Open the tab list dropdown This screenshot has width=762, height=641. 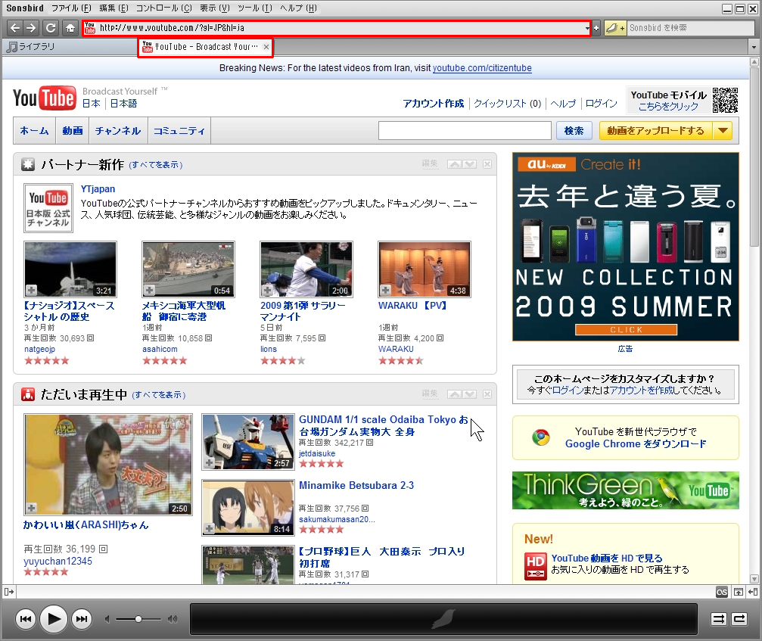coord(754,47)
